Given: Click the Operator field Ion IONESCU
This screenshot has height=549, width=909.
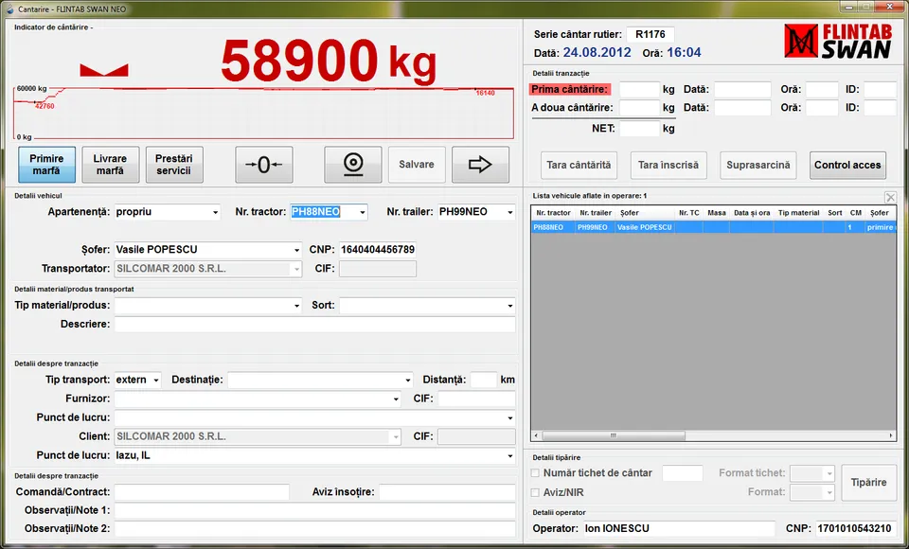Looking at the screenshot, I should (678, 529).
